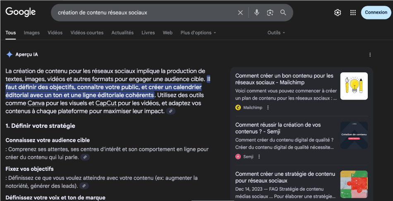Screen dimensions: 393x201
Task: Click snippet 'Voici comment vous pouvez commencer'
Action: 286,94
